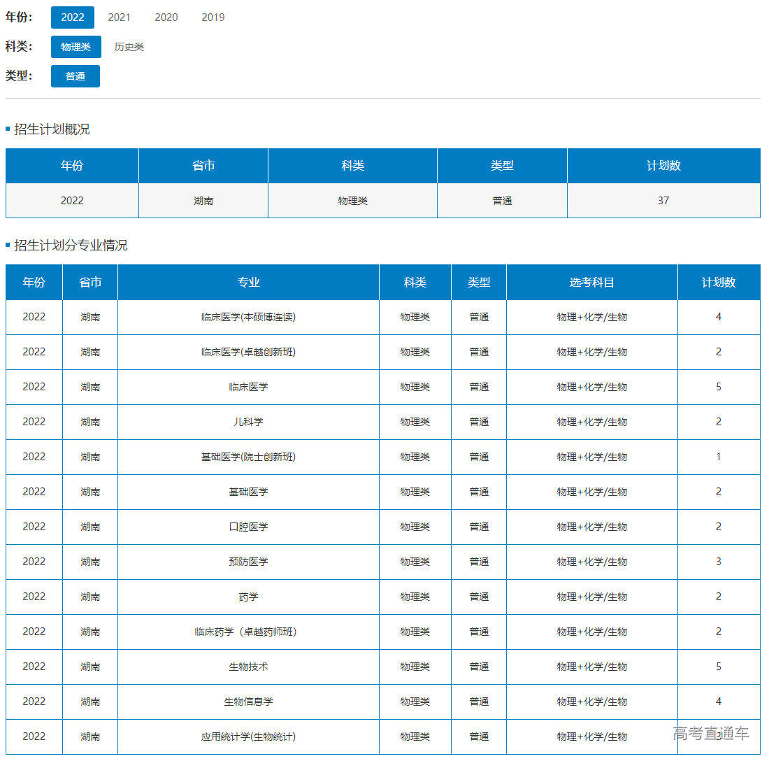Click the 计划数 header in overview table
This screenshot has width=769, height=761.
[x=663, y=166]
